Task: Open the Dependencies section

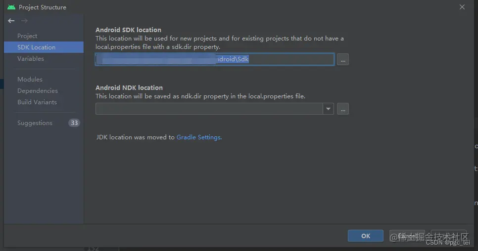Action: [38, 90]
